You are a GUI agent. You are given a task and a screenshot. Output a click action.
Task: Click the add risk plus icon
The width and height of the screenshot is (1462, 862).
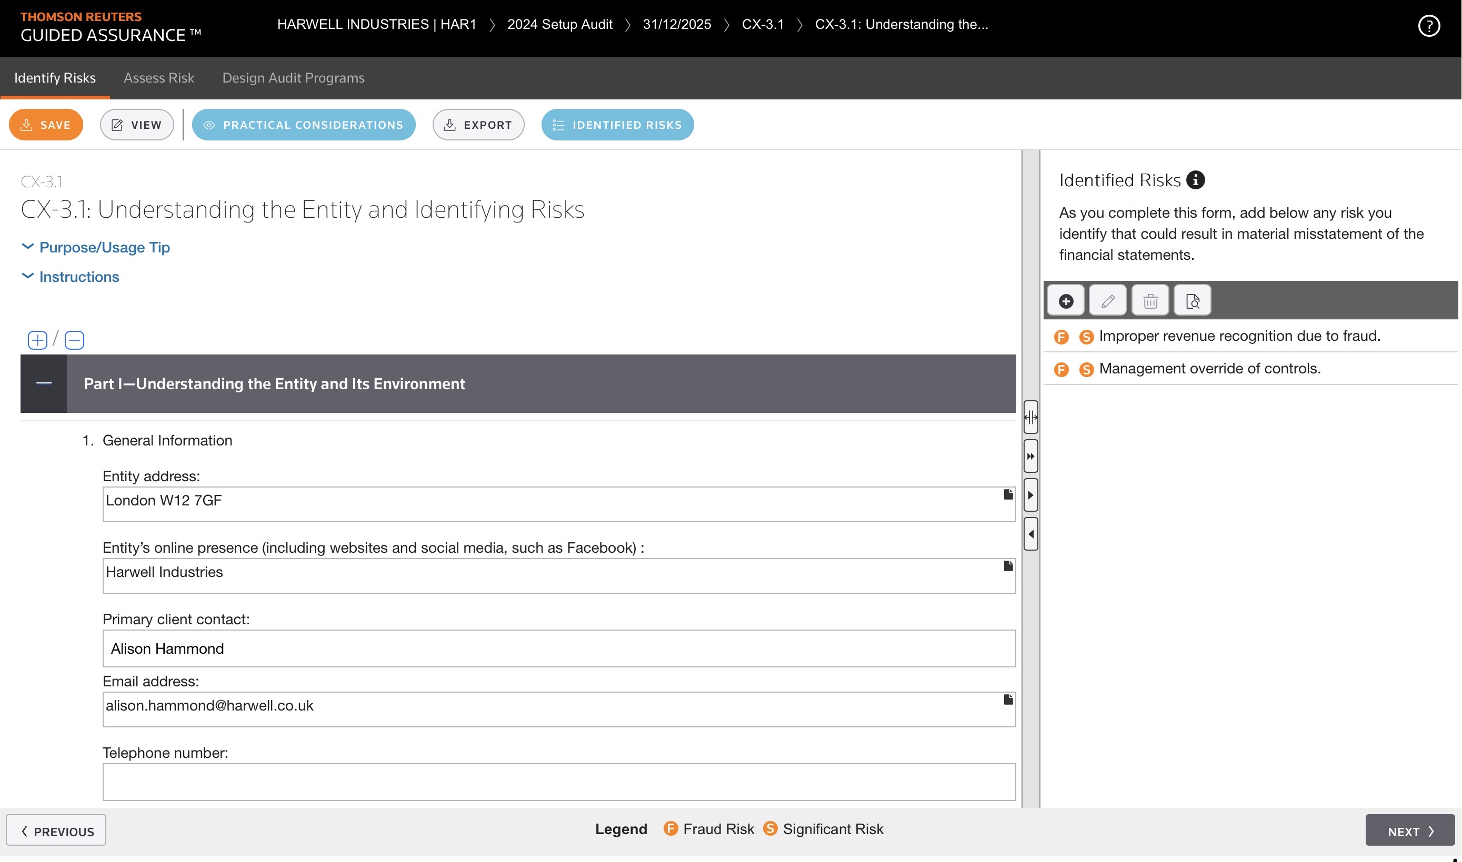(x=1066, y=301)
